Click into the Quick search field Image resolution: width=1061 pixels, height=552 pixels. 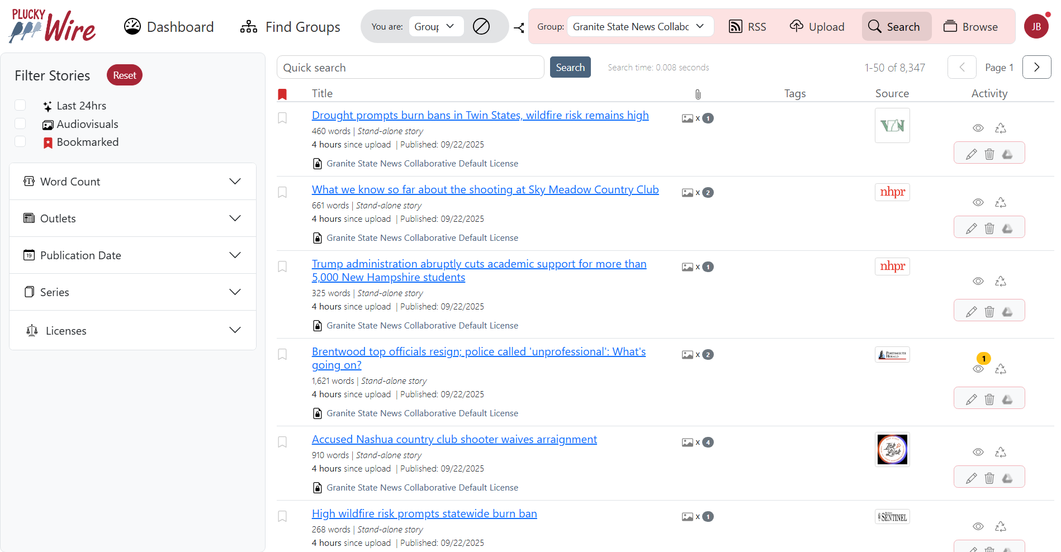click(410, 68)
